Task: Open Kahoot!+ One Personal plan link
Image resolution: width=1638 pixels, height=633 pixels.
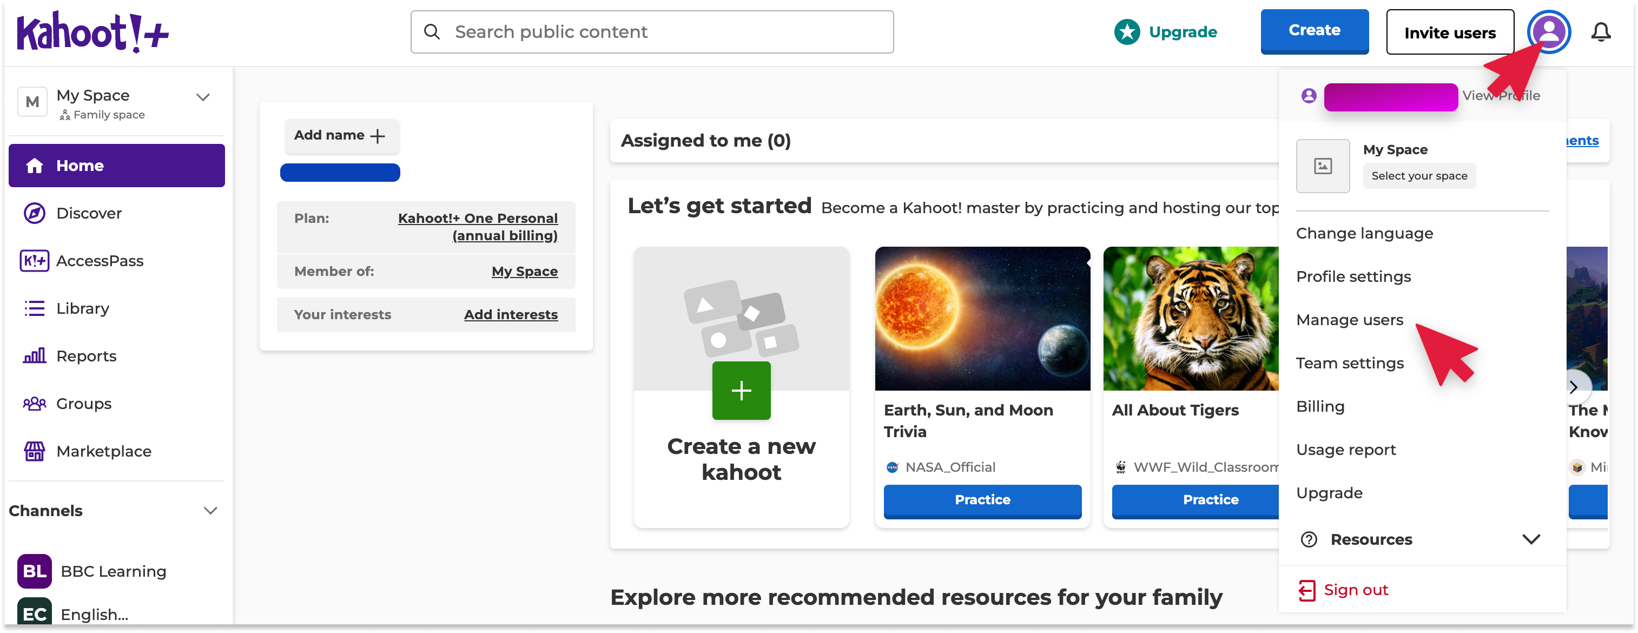Action: click(478, 227)
